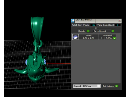Click the '2.00 X 2.00' size cell
Viewport: 130px width, 97px height.
(x=89, y=38)
